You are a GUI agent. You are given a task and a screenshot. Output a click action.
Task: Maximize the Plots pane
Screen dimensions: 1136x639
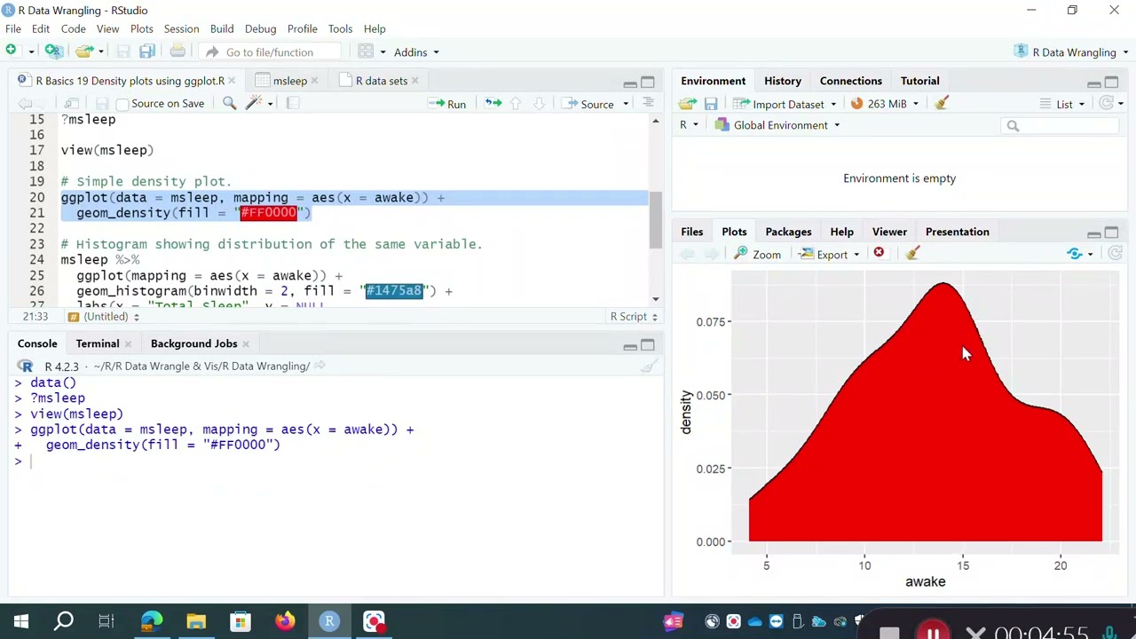point(1112,233)
